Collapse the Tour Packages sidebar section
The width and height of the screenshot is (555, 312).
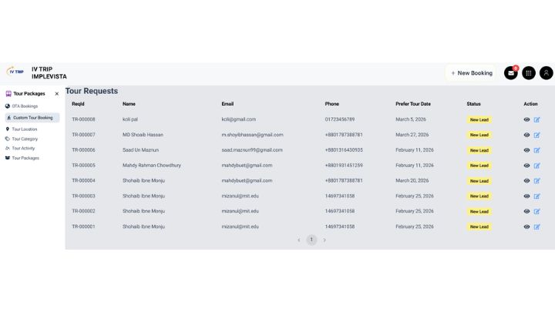click(56, 94)
